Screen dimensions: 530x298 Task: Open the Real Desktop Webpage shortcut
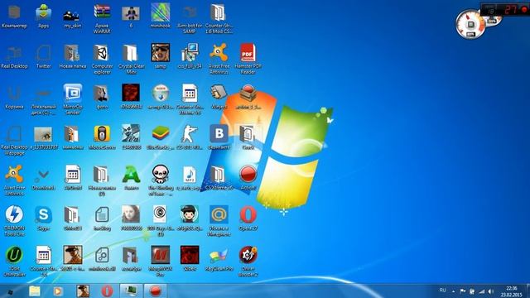14,141
